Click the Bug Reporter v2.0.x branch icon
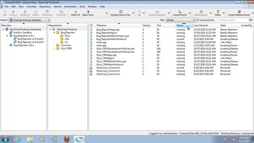The width and height of the screenshot is (254, 143). pyautogui.click(x=11, y=45)
